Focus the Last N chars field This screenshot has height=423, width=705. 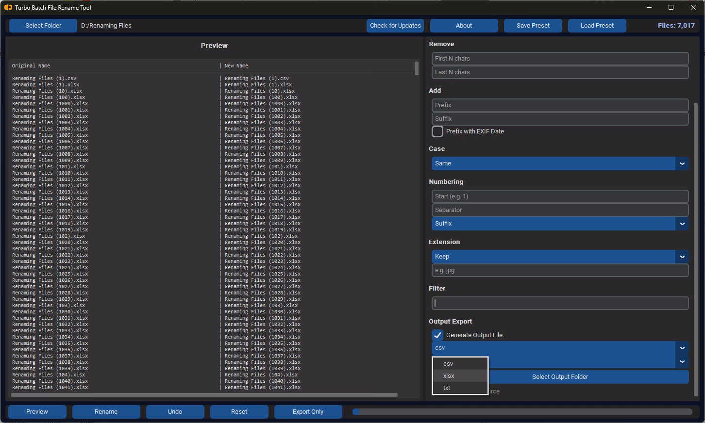coord(560,72)
